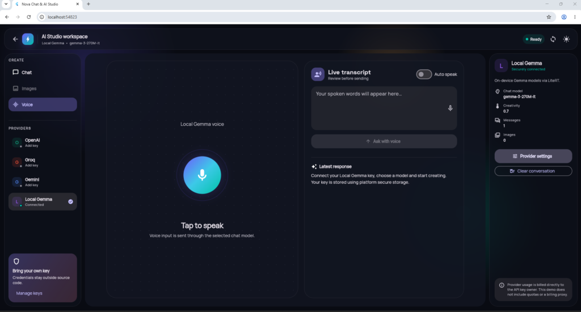Open the Images section
This screenshot has height=312, width=581.
[43, 88]
